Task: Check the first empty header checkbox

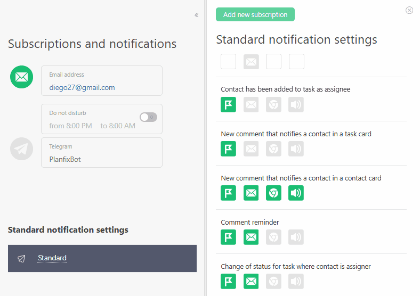Action: coord(228,62)
